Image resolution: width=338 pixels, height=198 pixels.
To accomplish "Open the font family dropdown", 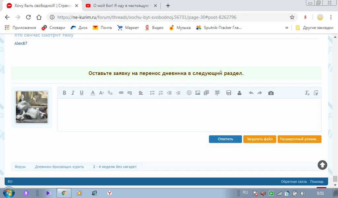I will point(110,93).
